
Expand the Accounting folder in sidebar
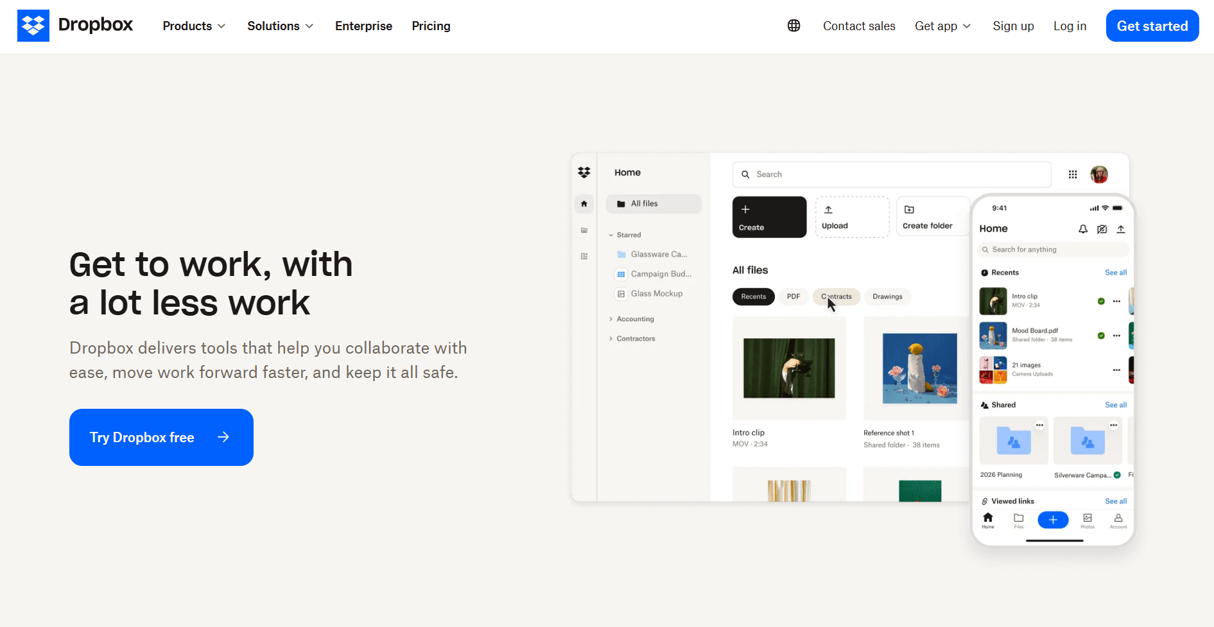pyautogui.click(x=634, y=319)
